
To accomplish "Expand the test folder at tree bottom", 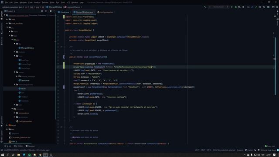I will [7, 129].
